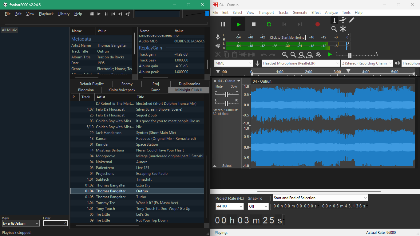This screenshot has width=420, height=236.
Task: Expand the by artist/album view dropdown
Action: pos(21,223)
